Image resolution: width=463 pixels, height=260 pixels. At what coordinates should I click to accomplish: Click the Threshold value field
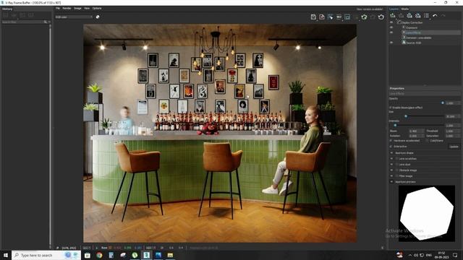point(453,131)
